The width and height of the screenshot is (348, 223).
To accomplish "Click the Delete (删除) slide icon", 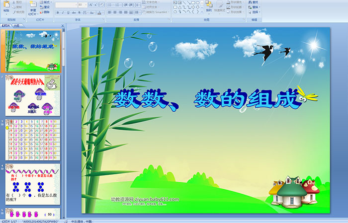I will 41,12.
